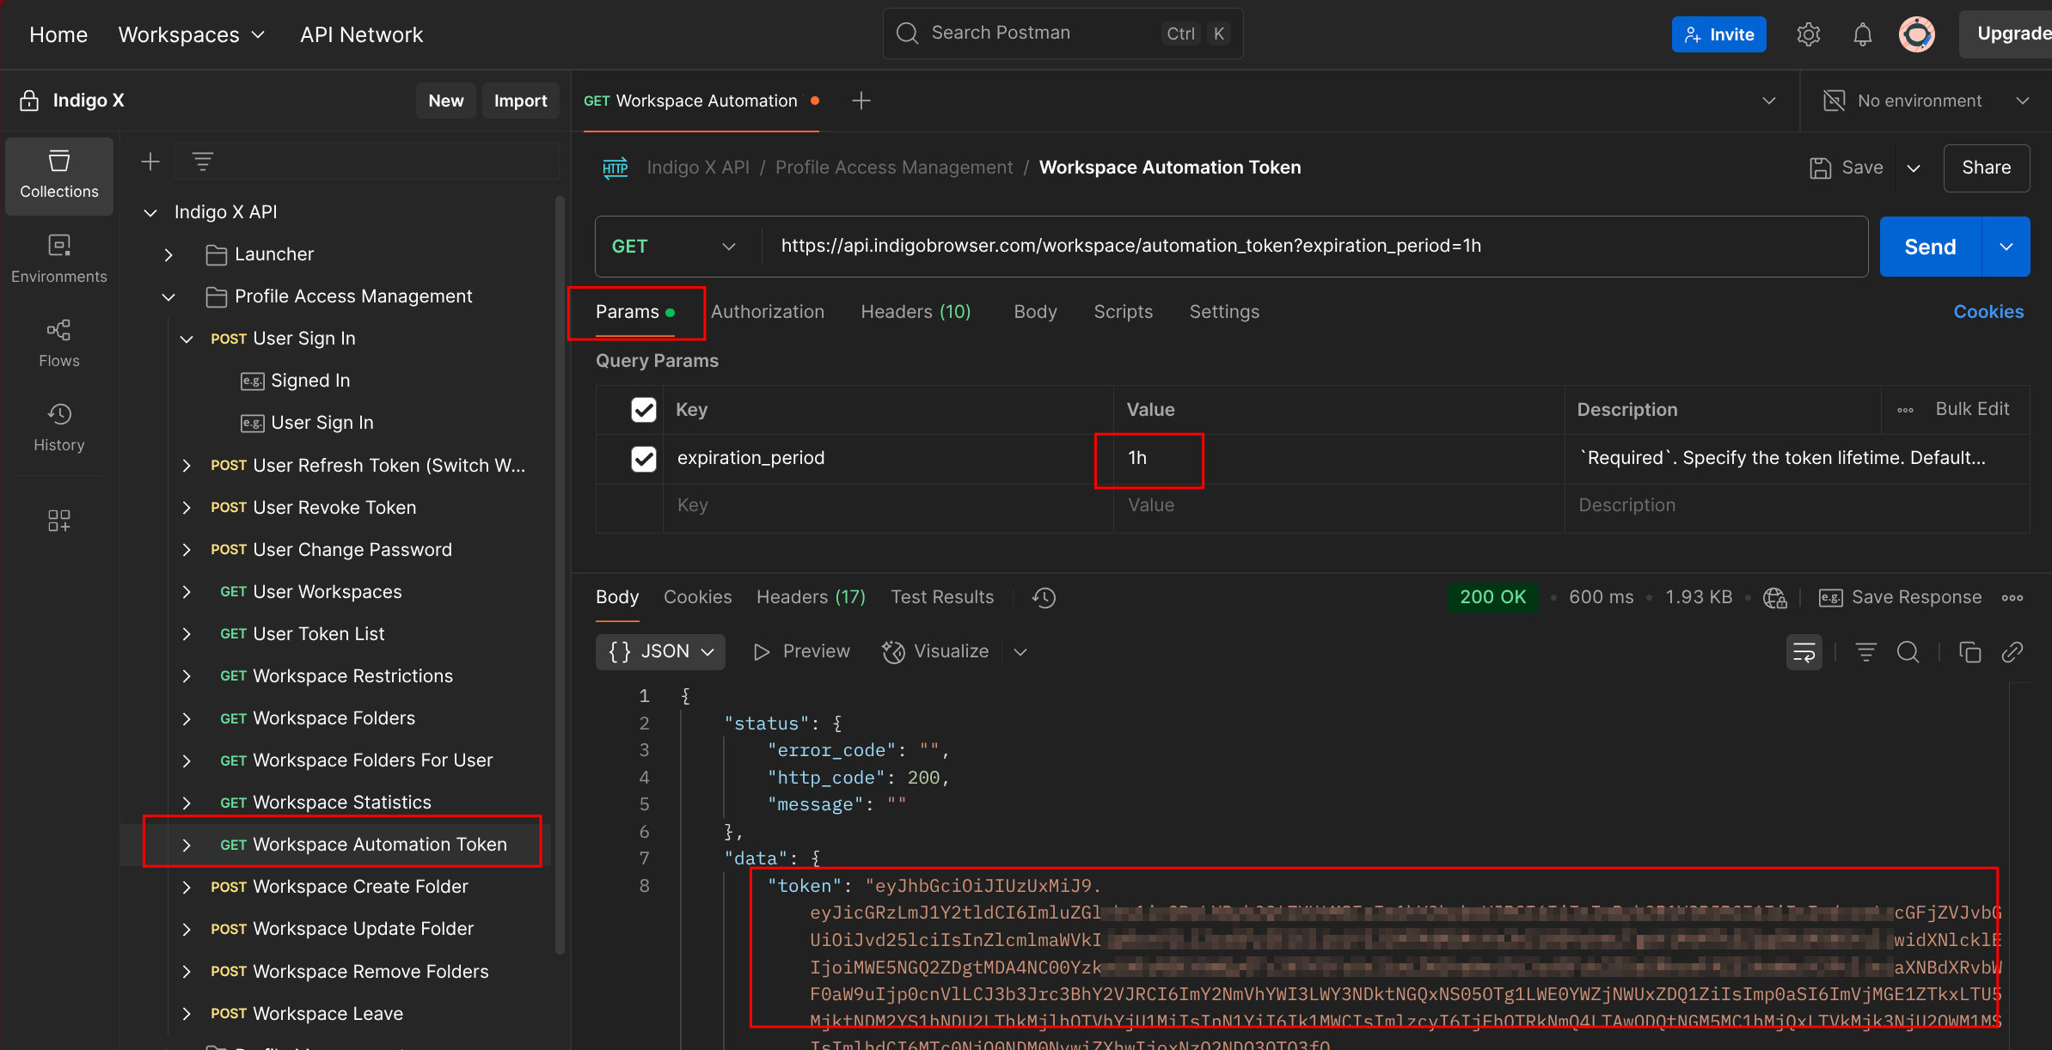
Task: Switch to the Settings tab
Action: [1224, 312]
